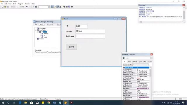Image resolution: width=187 pixels, height=105 pixels.
Task: Click the Name text box containing Riyan
Action: pyautogui.click(x=90, y=31)
